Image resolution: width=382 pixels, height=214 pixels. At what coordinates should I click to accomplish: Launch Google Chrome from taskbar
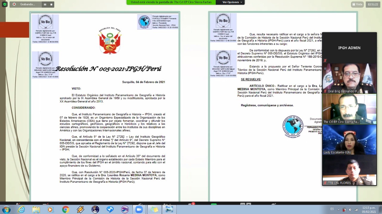tap(65, 210)
